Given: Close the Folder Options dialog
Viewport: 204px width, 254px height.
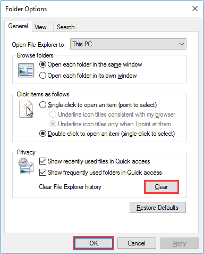Looking at the screenshot, I should tap(195, 9).
